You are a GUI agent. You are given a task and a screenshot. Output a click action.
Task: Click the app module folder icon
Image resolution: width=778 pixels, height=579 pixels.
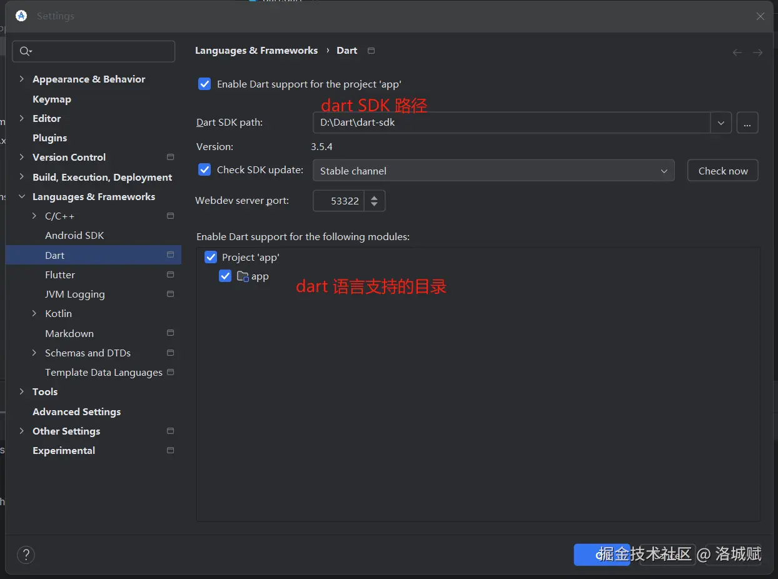pos(243,276)
